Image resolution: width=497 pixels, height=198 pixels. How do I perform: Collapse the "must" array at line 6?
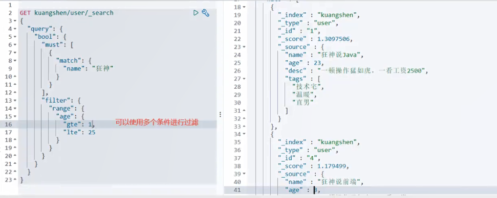[15, 45]
